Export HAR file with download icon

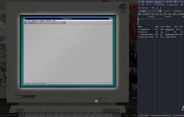160,8
